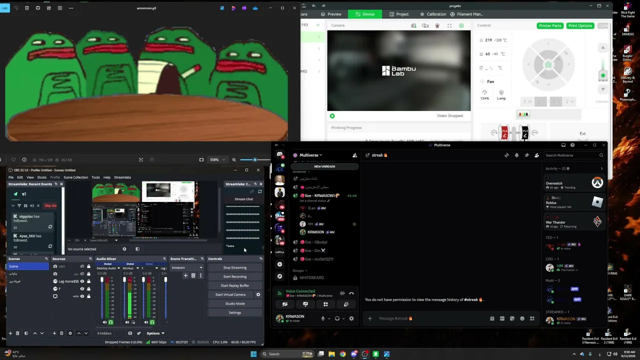The image size is (640, 360).
Task: Disconnect from Discord voice channel
Action: point(351,293)
